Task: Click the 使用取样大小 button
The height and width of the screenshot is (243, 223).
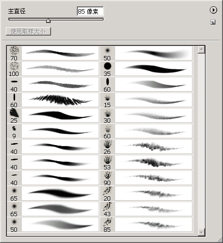Action: tap(28, 32)
